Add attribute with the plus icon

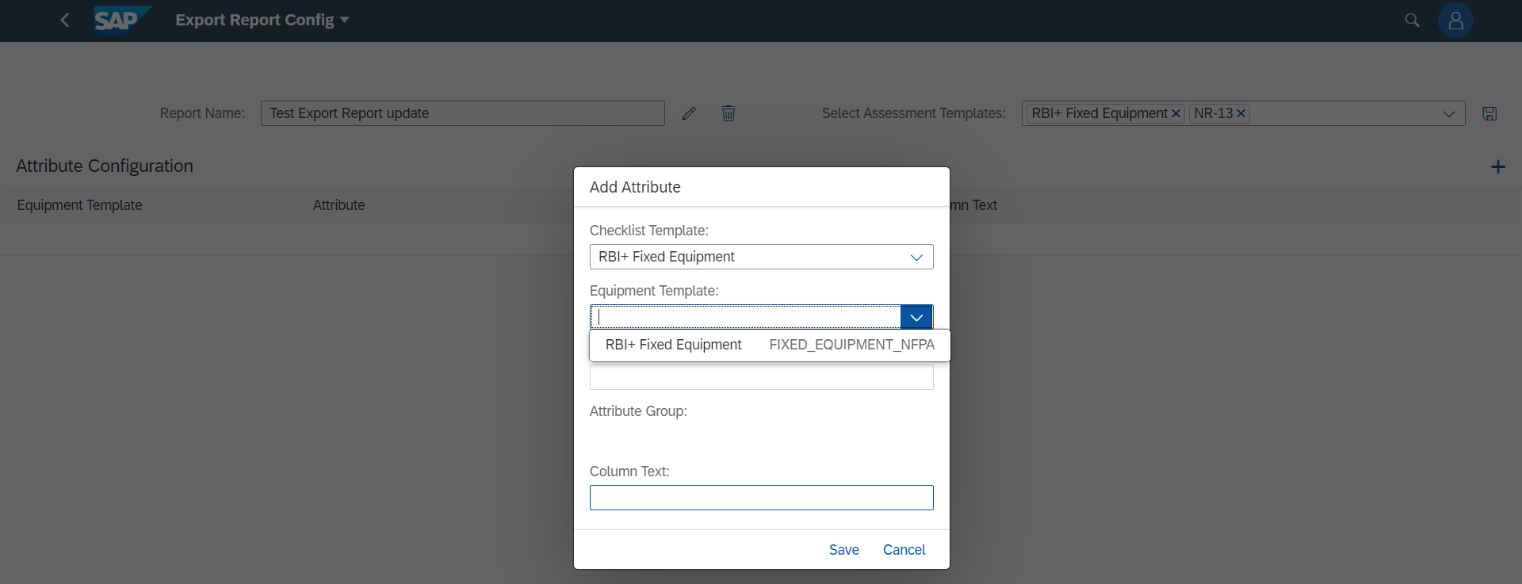click(1497, 166)
